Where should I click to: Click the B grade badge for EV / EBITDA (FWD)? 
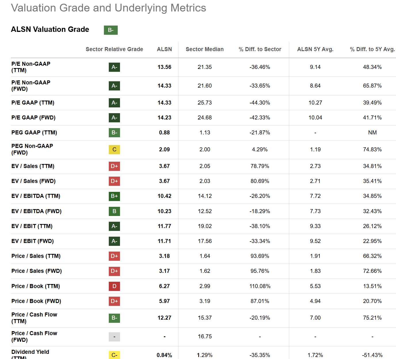114,211
